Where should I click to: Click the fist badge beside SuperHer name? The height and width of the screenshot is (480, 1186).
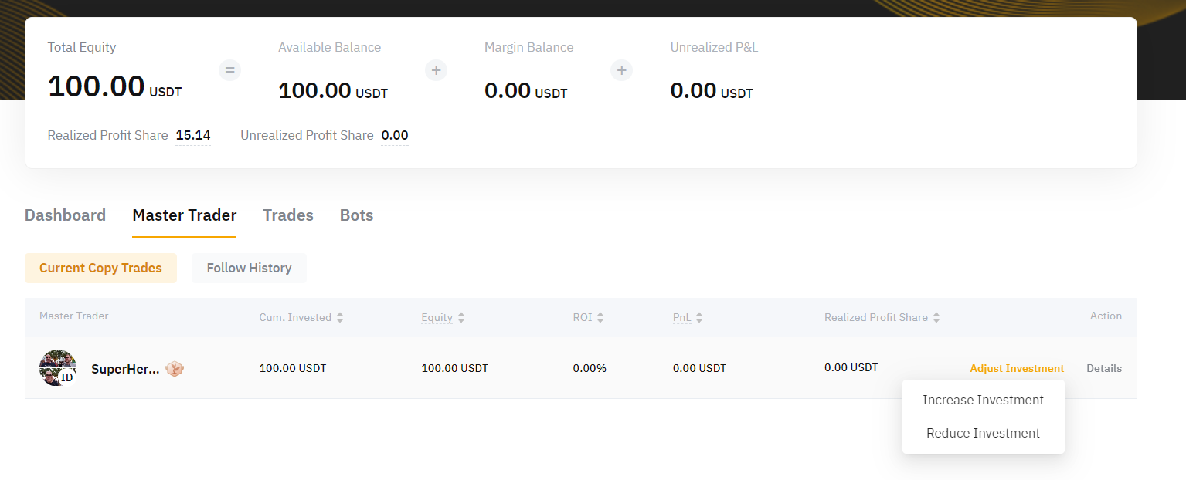click(x=175, y=369)
